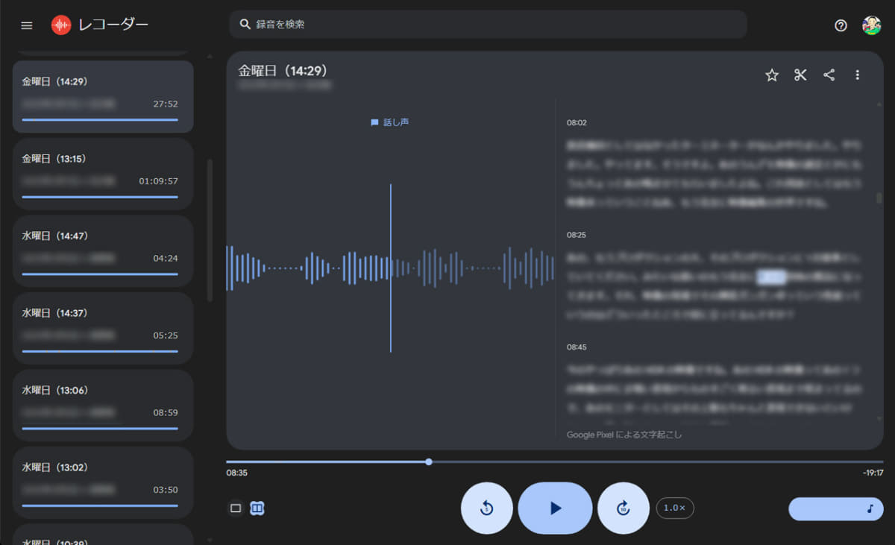This screenshot has width=895, height=545.
Task: Click the waveform playhead line
Action: click(x=390, y=268)
